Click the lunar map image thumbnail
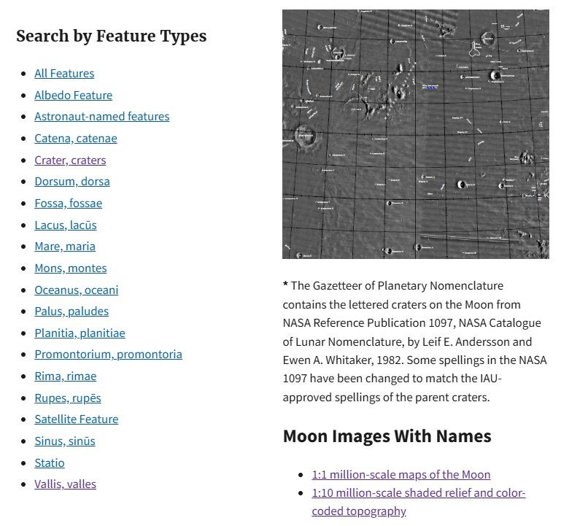This screenshot has width=561, height=526. point(415,134)
